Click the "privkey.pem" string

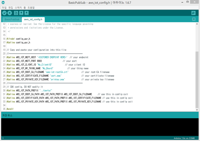[x=57, y=80]
